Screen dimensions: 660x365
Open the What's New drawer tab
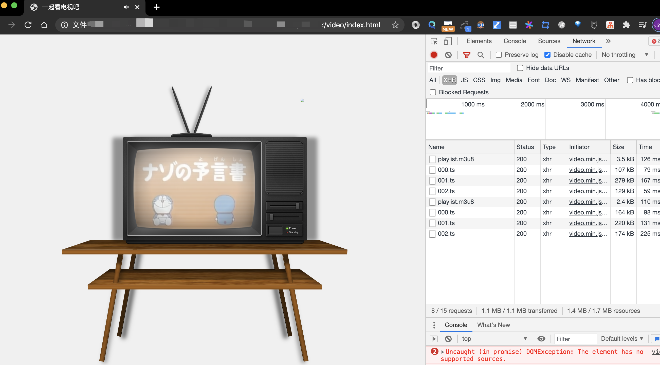(493, 325)
